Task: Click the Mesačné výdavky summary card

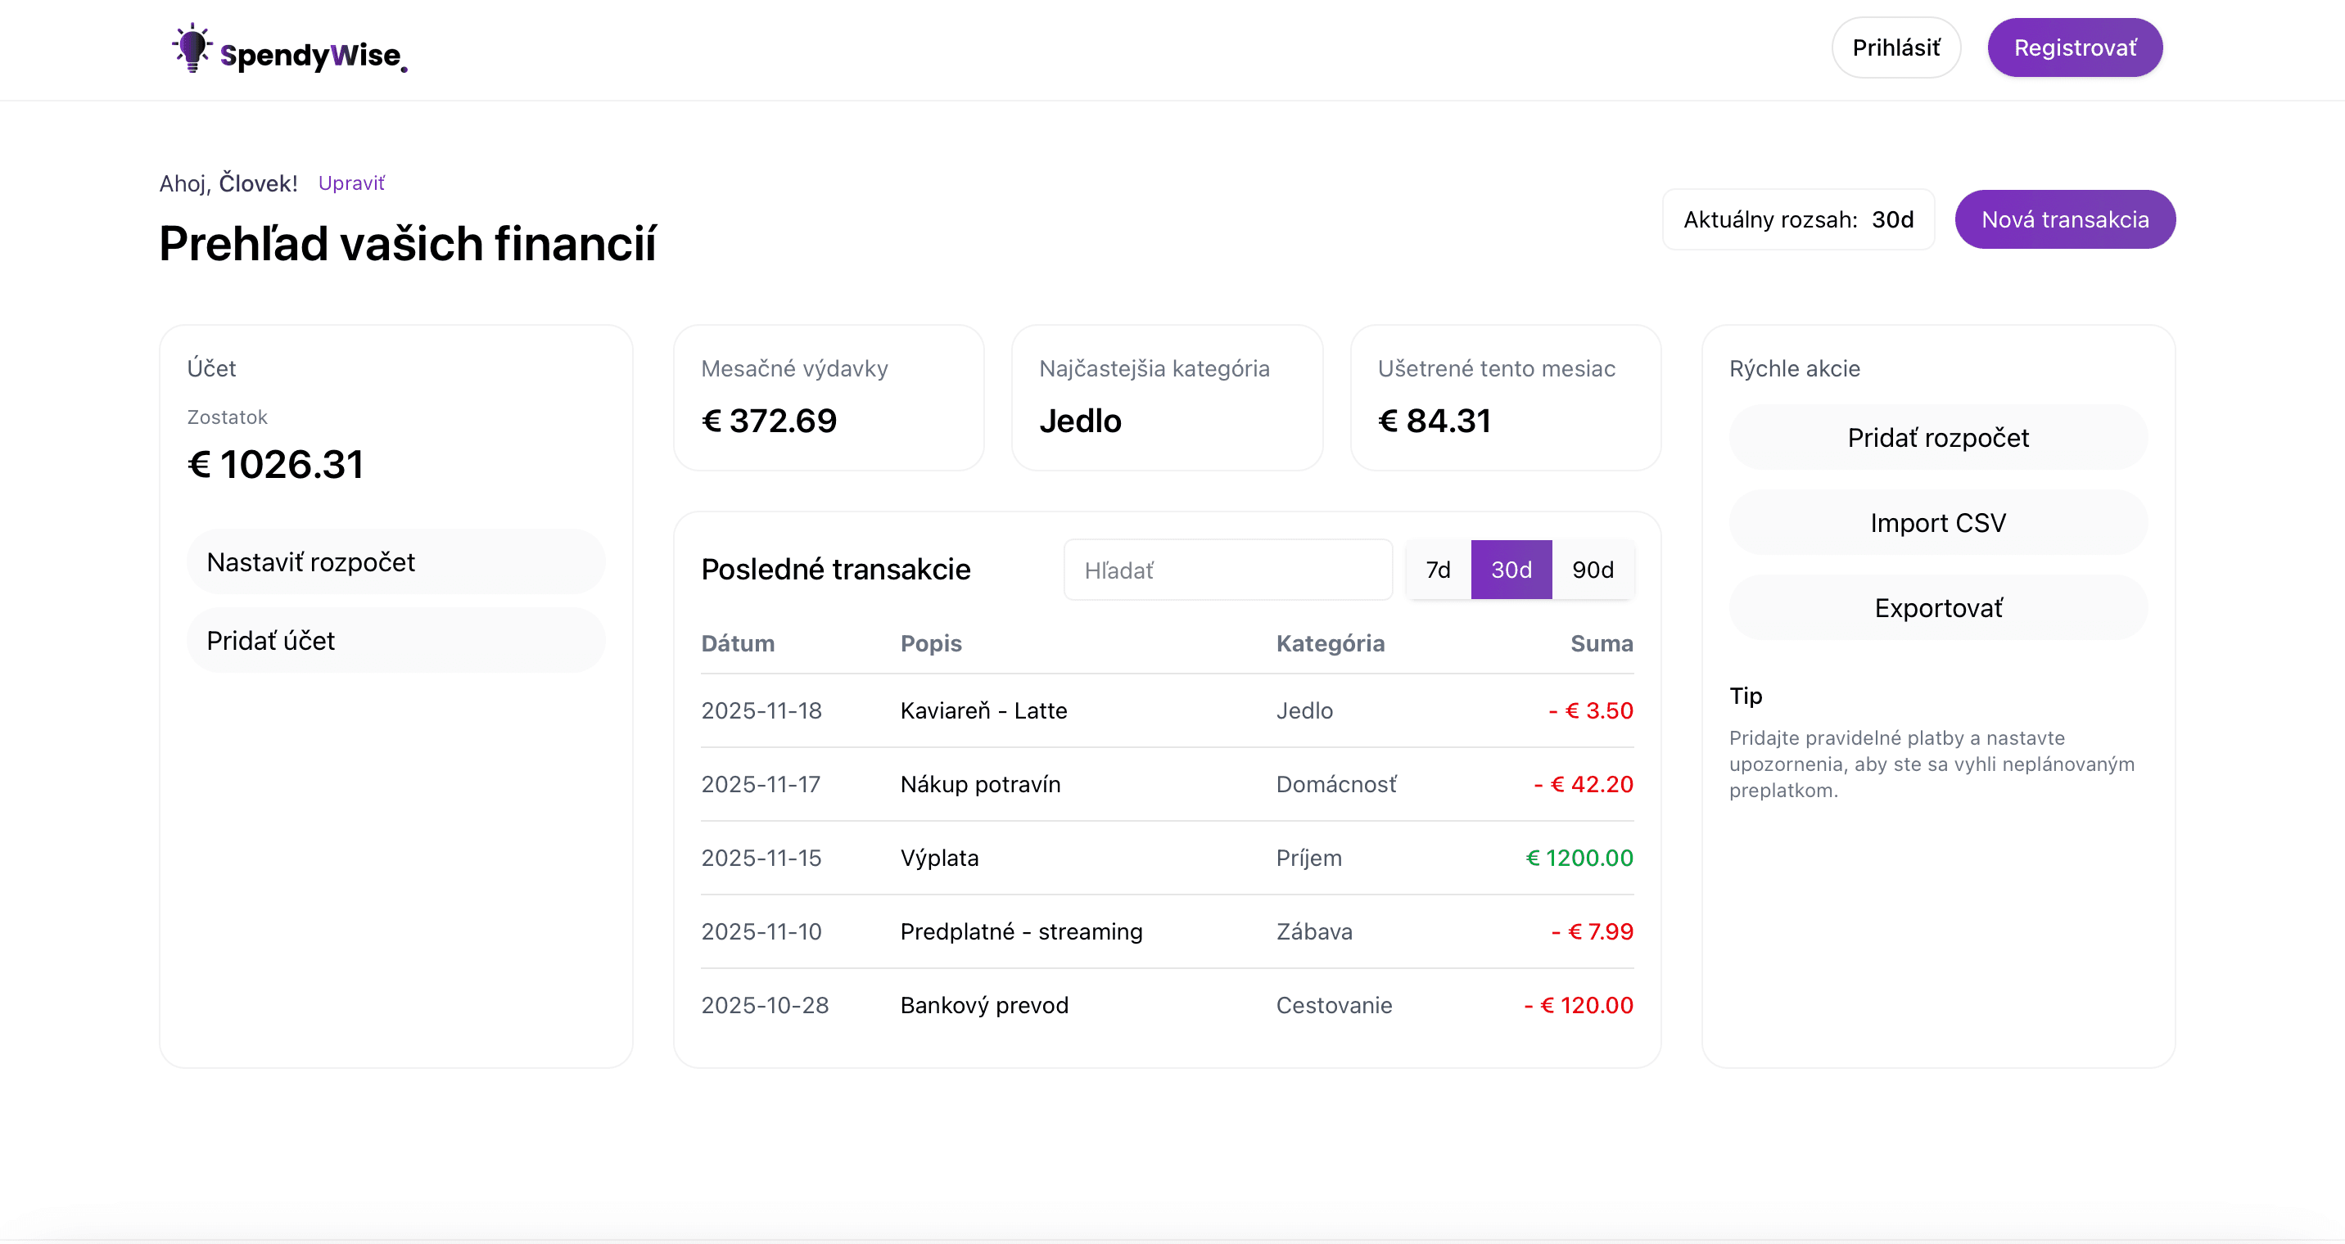Action: (828, 398)
